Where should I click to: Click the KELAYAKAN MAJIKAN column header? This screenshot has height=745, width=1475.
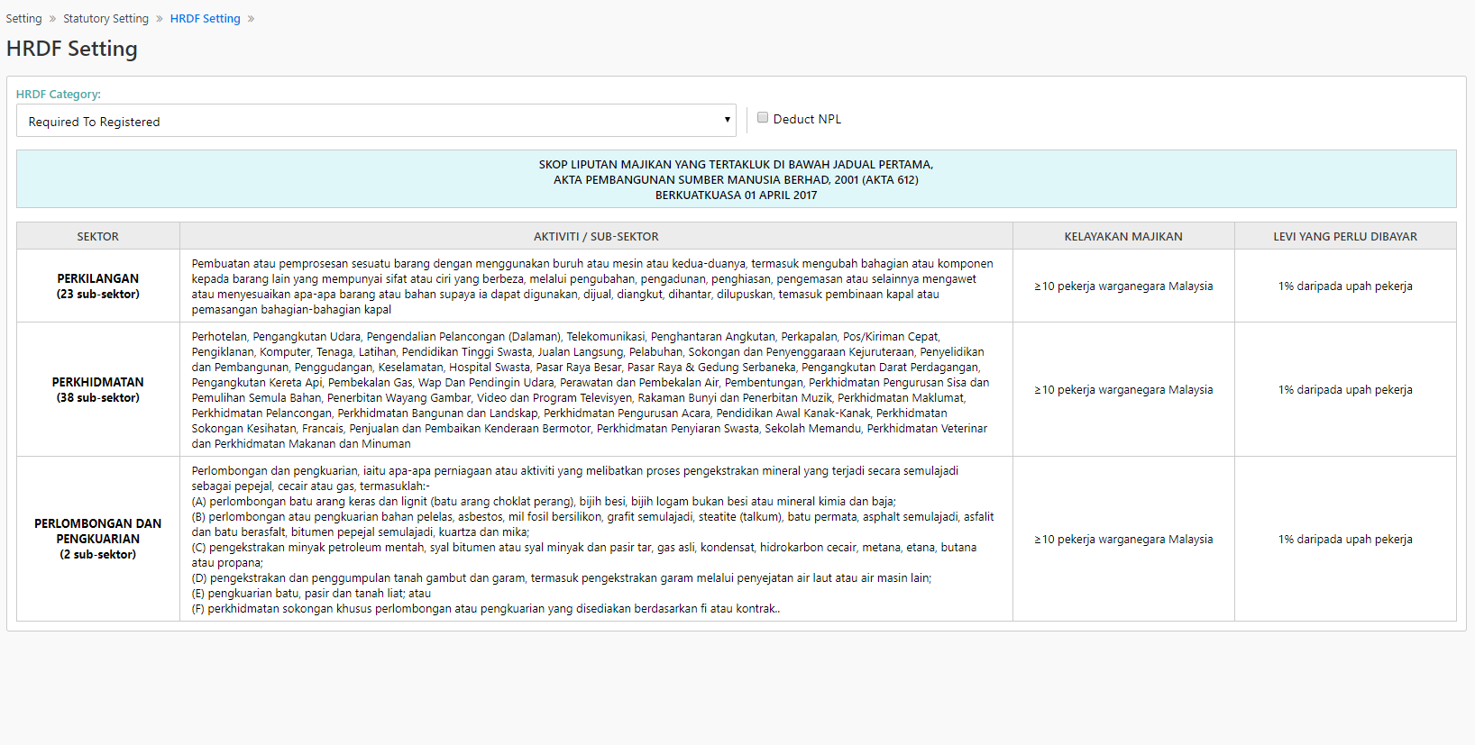pos(1123,236)
